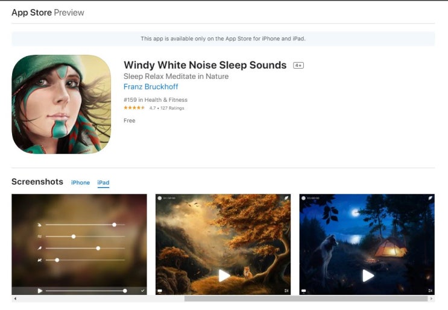Click the #159 in Health & Fitness ranking
448x310 pixels.
(x=156, y=100)
